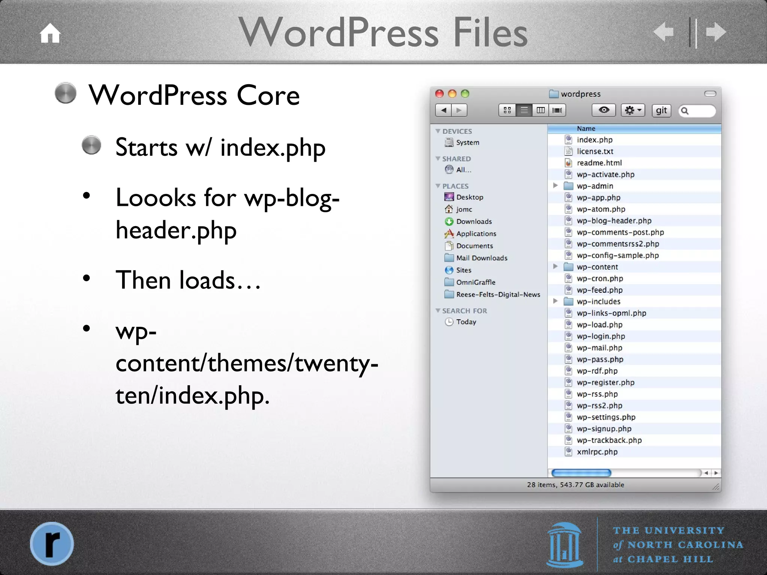767x575 pixels.
Task: Select index.php file
Action: 634,140
